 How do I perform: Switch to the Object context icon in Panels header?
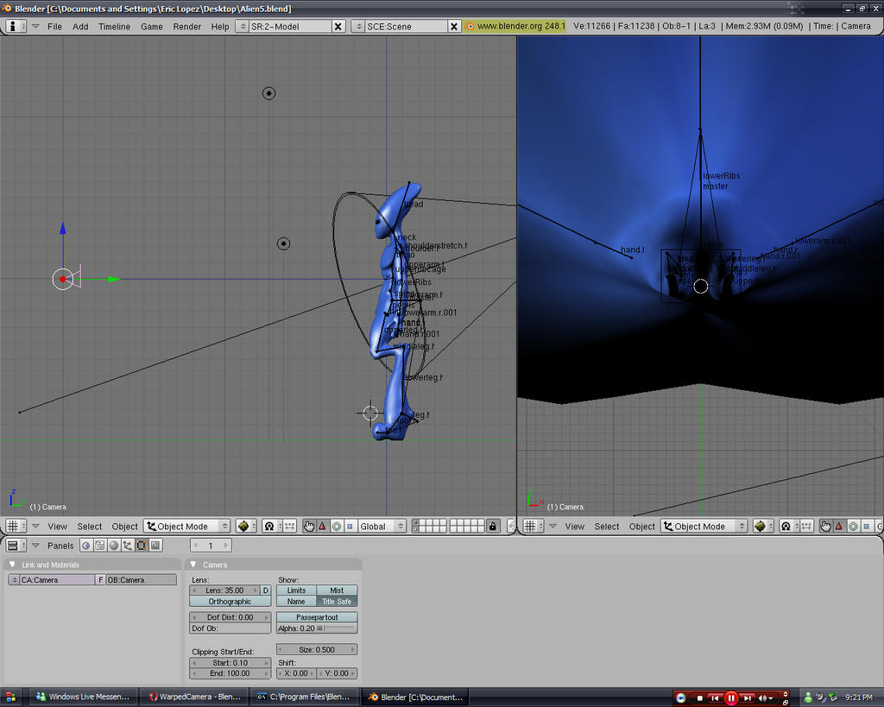pos(128,546)
